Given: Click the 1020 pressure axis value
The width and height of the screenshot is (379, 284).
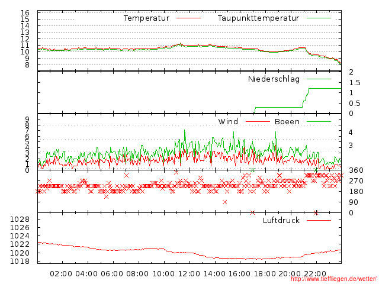Looking at the screenshot, I should (x=20, y=253).
